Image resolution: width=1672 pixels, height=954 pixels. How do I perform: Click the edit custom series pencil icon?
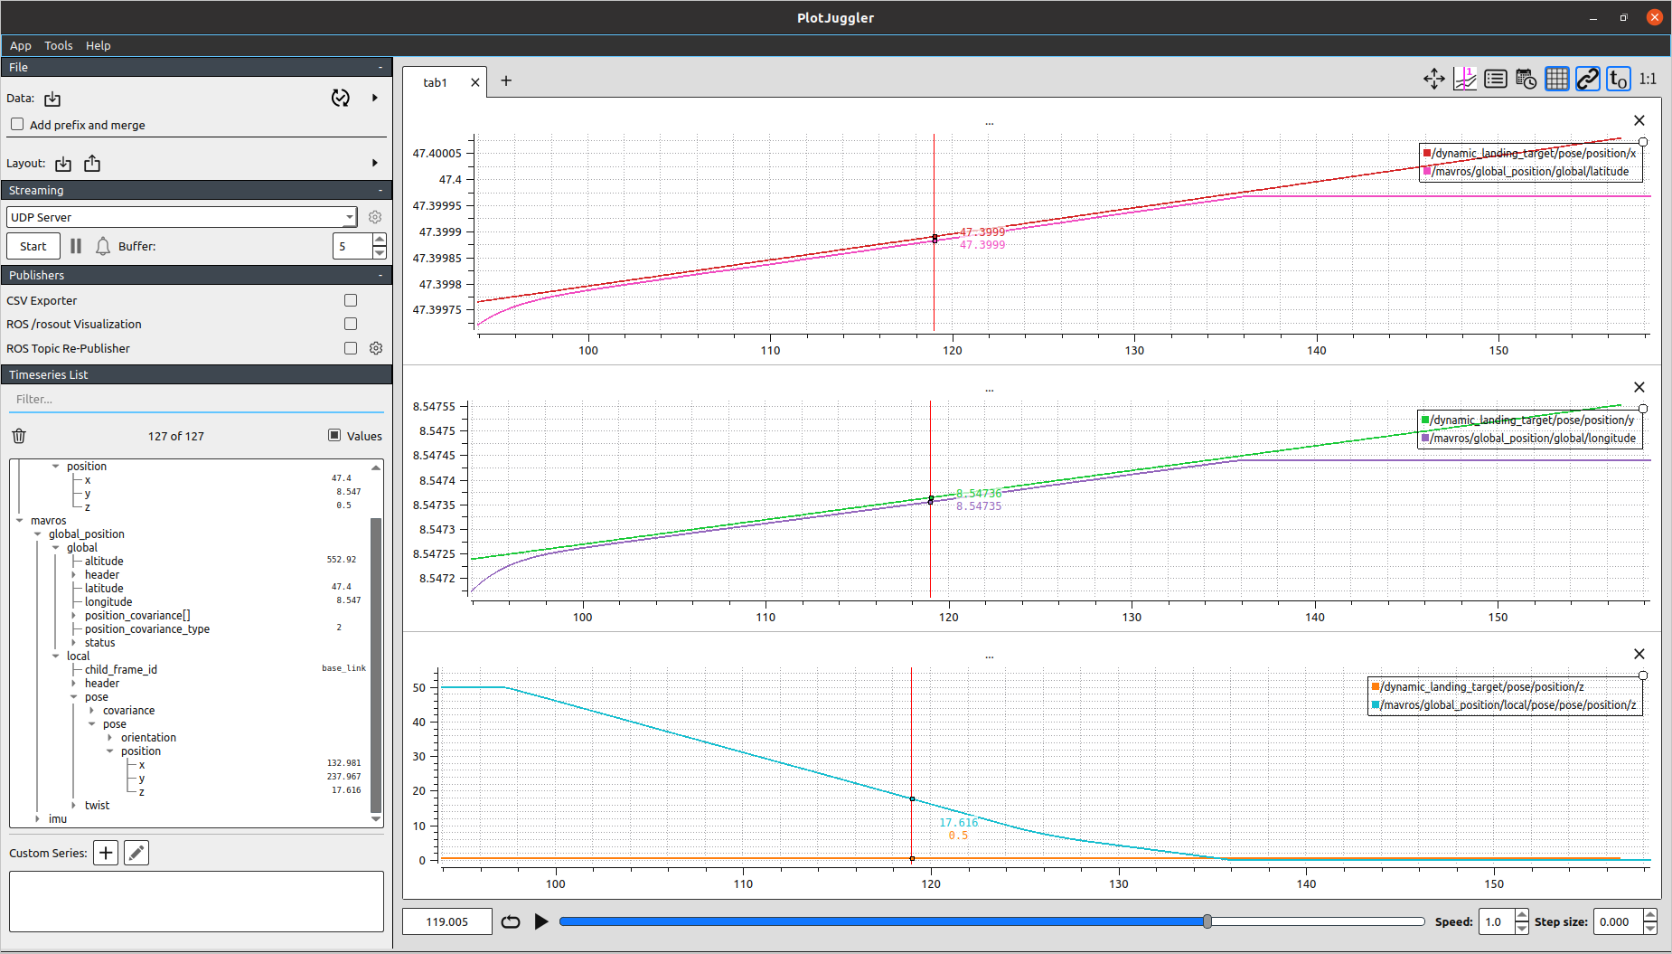pyautogui.click(x=136, y=853)
